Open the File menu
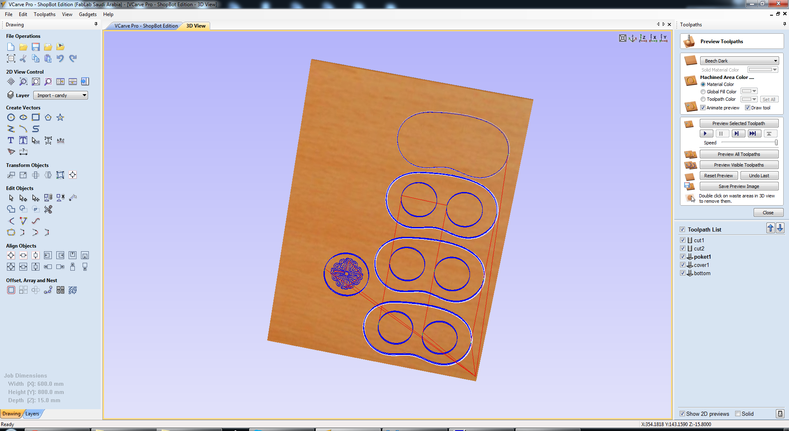Image resolution: width=789 pixels, height=431 pixels. [9, 14]
